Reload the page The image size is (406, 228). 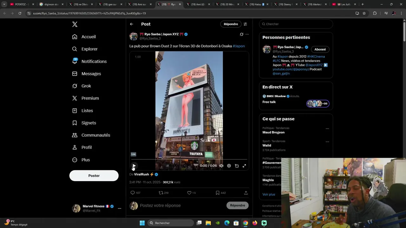pos(20,13)
